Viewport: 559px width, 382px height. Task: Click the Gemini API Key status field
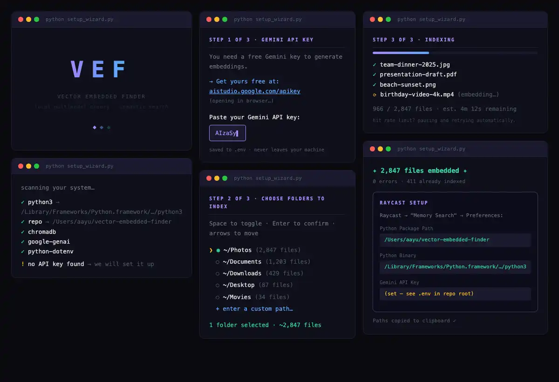click(x=455, y=294)
